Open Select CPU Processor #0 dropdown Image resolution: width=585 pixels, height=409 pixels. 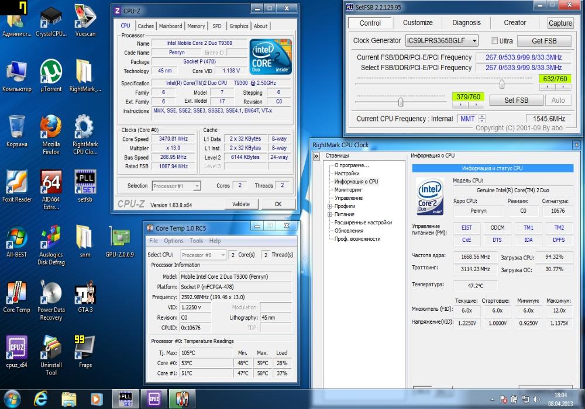click(204, 255)
